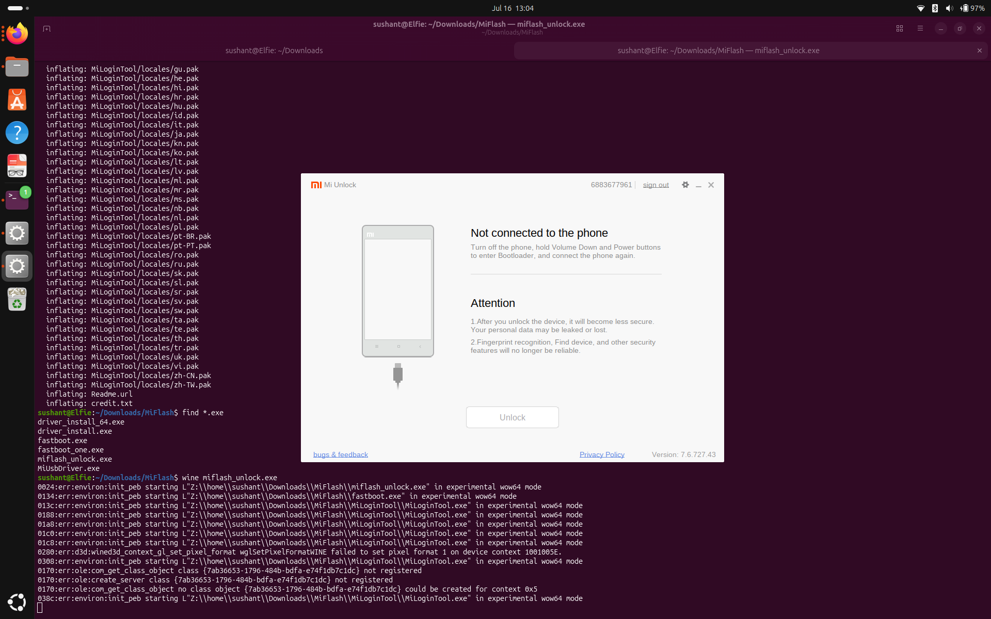Open bugs & feedback link
Image resolution: width=991 pixels, height=619 pixels.
click(x=341, y=454)
